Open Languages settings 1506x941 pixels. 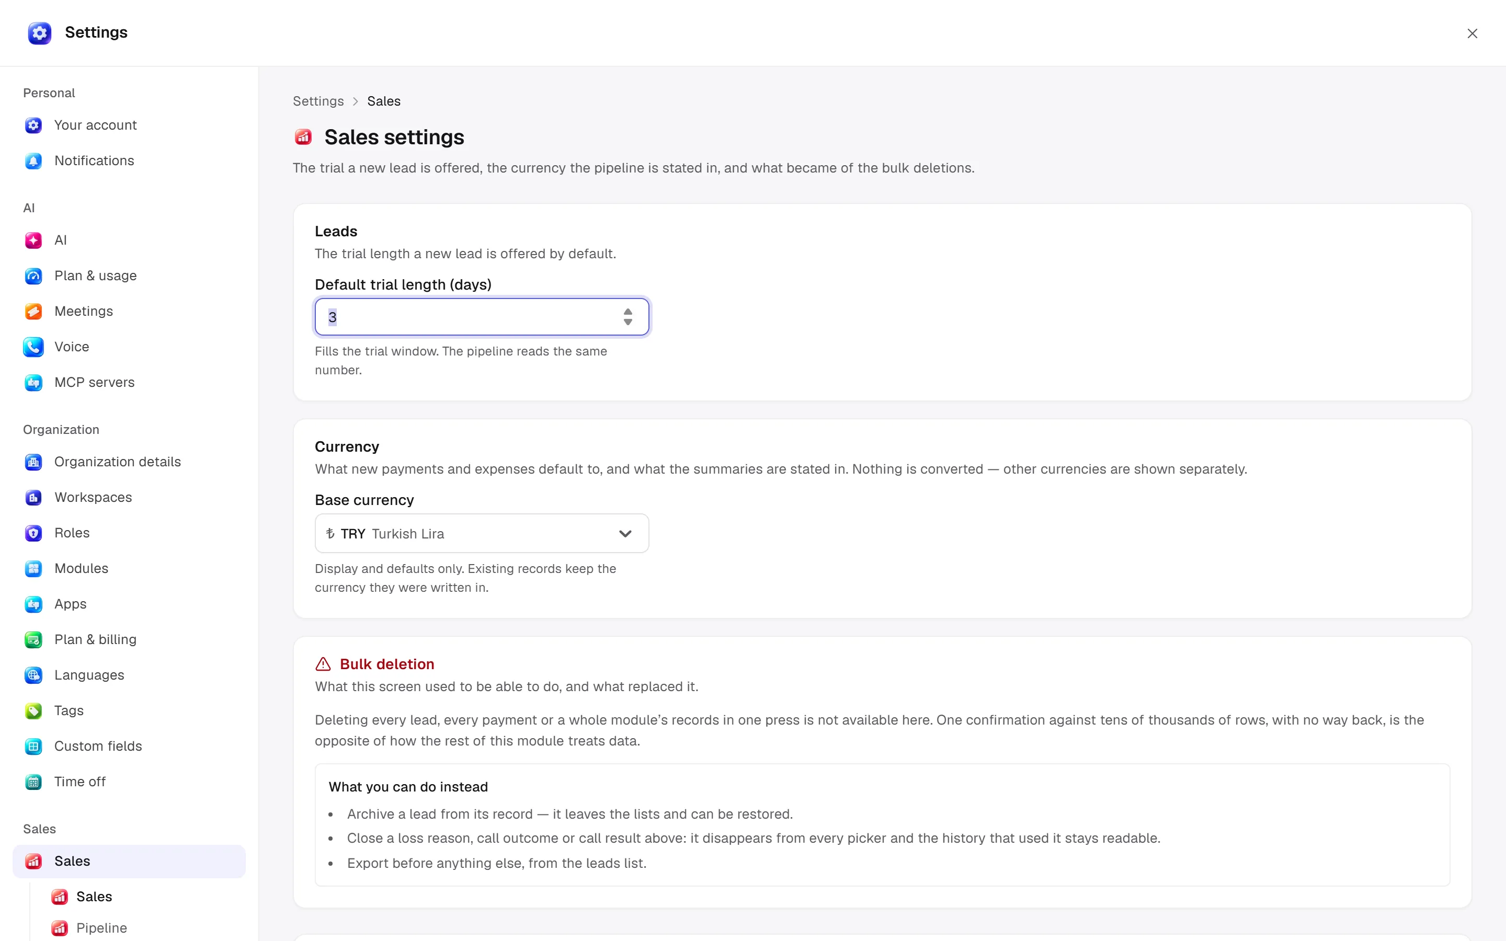(x=129, y=674)
